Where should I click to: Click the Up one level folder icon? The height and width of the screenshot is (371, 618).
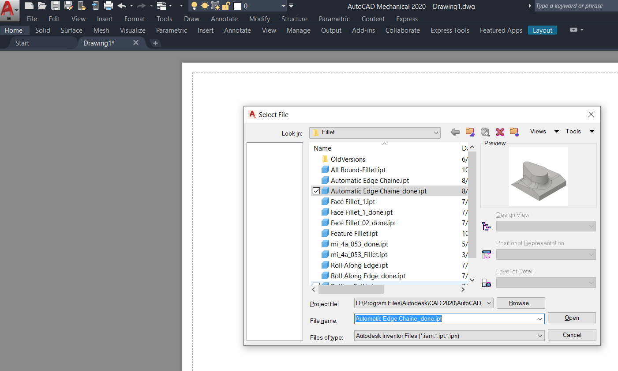pyautogui.click(x=470, y=132)
